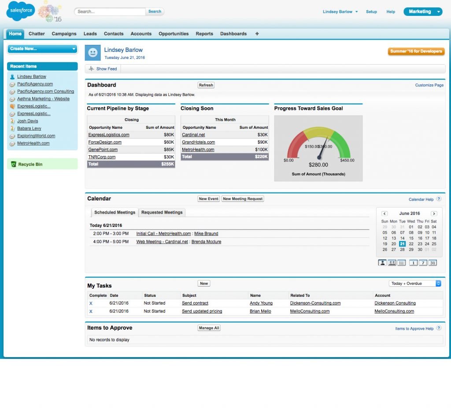Switch calendar to week view
The image size is (451, 415).
tap(423, 262)
